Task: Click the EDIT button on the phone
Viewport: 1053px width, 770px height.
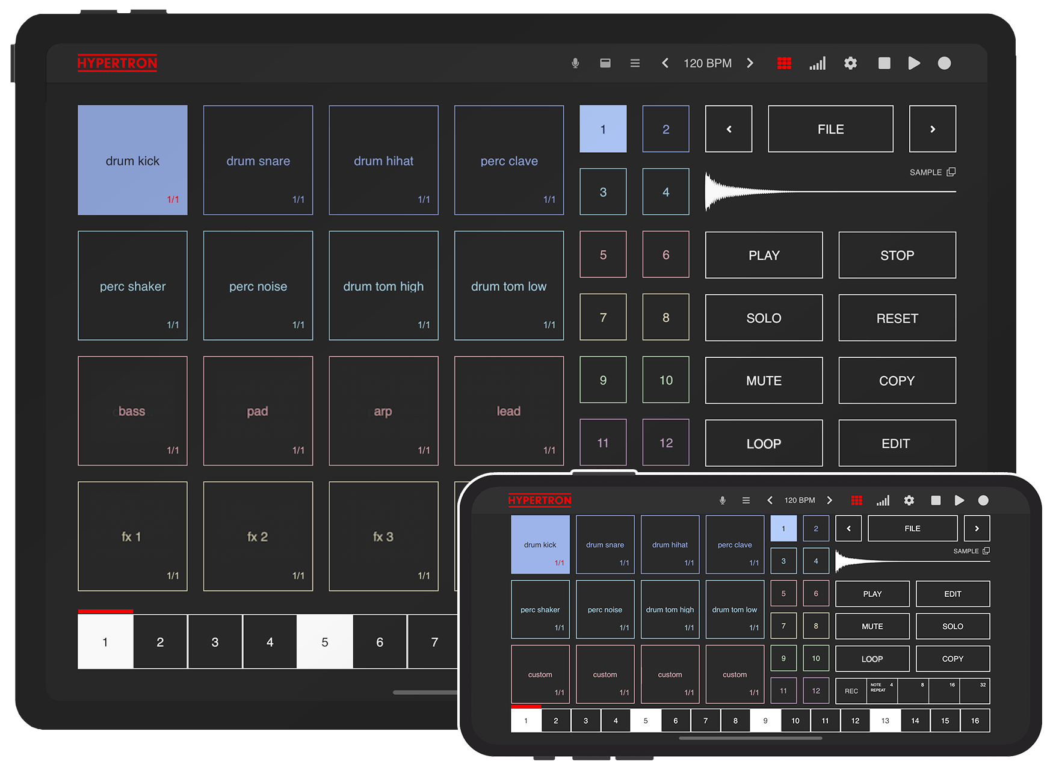Action: click(953, 594)
